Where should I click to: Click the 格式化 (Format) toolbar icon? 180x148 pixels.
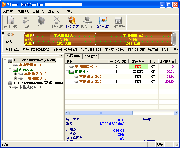click(41, 22)
